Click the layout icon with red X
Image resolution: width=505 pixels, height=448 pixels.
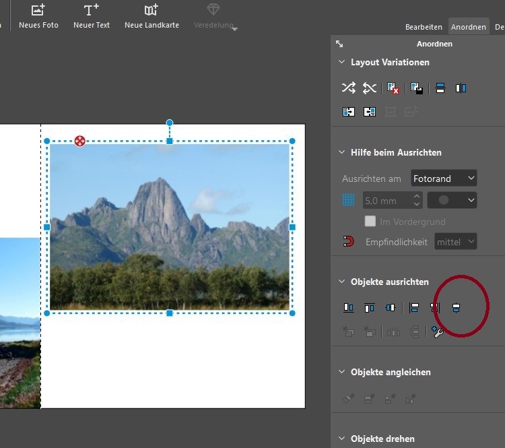394,88
